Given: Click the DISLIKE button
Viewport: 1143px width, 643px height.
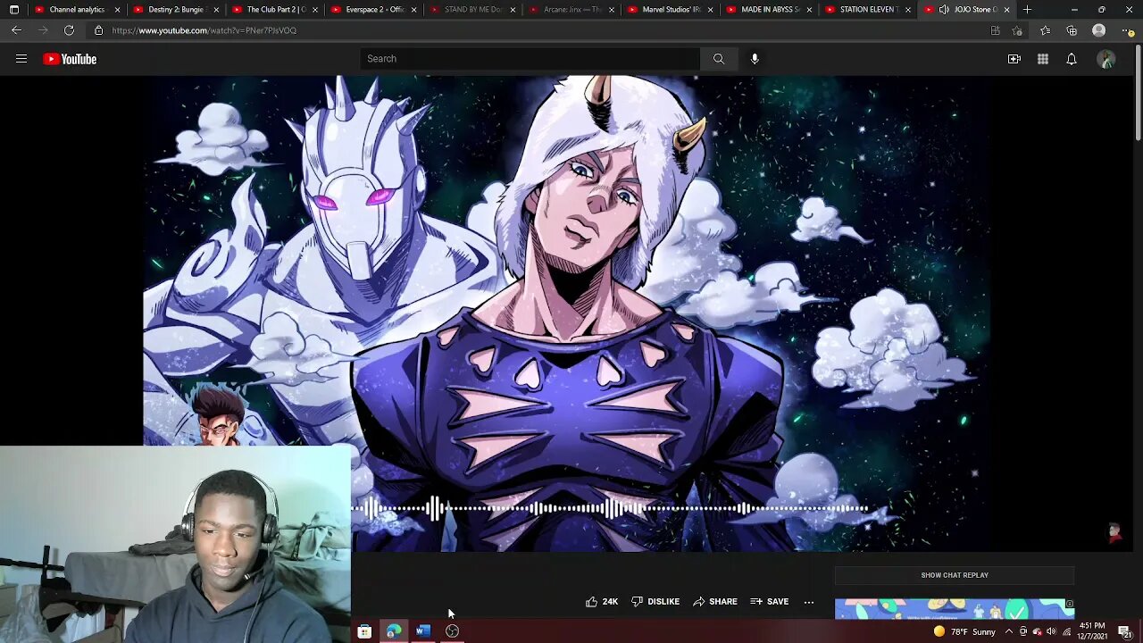Looking at the screenshot, I should (655, 602).
